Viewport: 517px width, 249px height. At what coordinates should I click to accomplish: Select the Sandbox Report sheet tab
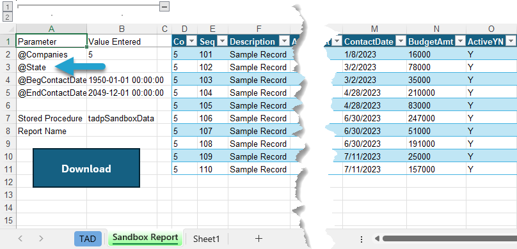[x=145, y=238]
